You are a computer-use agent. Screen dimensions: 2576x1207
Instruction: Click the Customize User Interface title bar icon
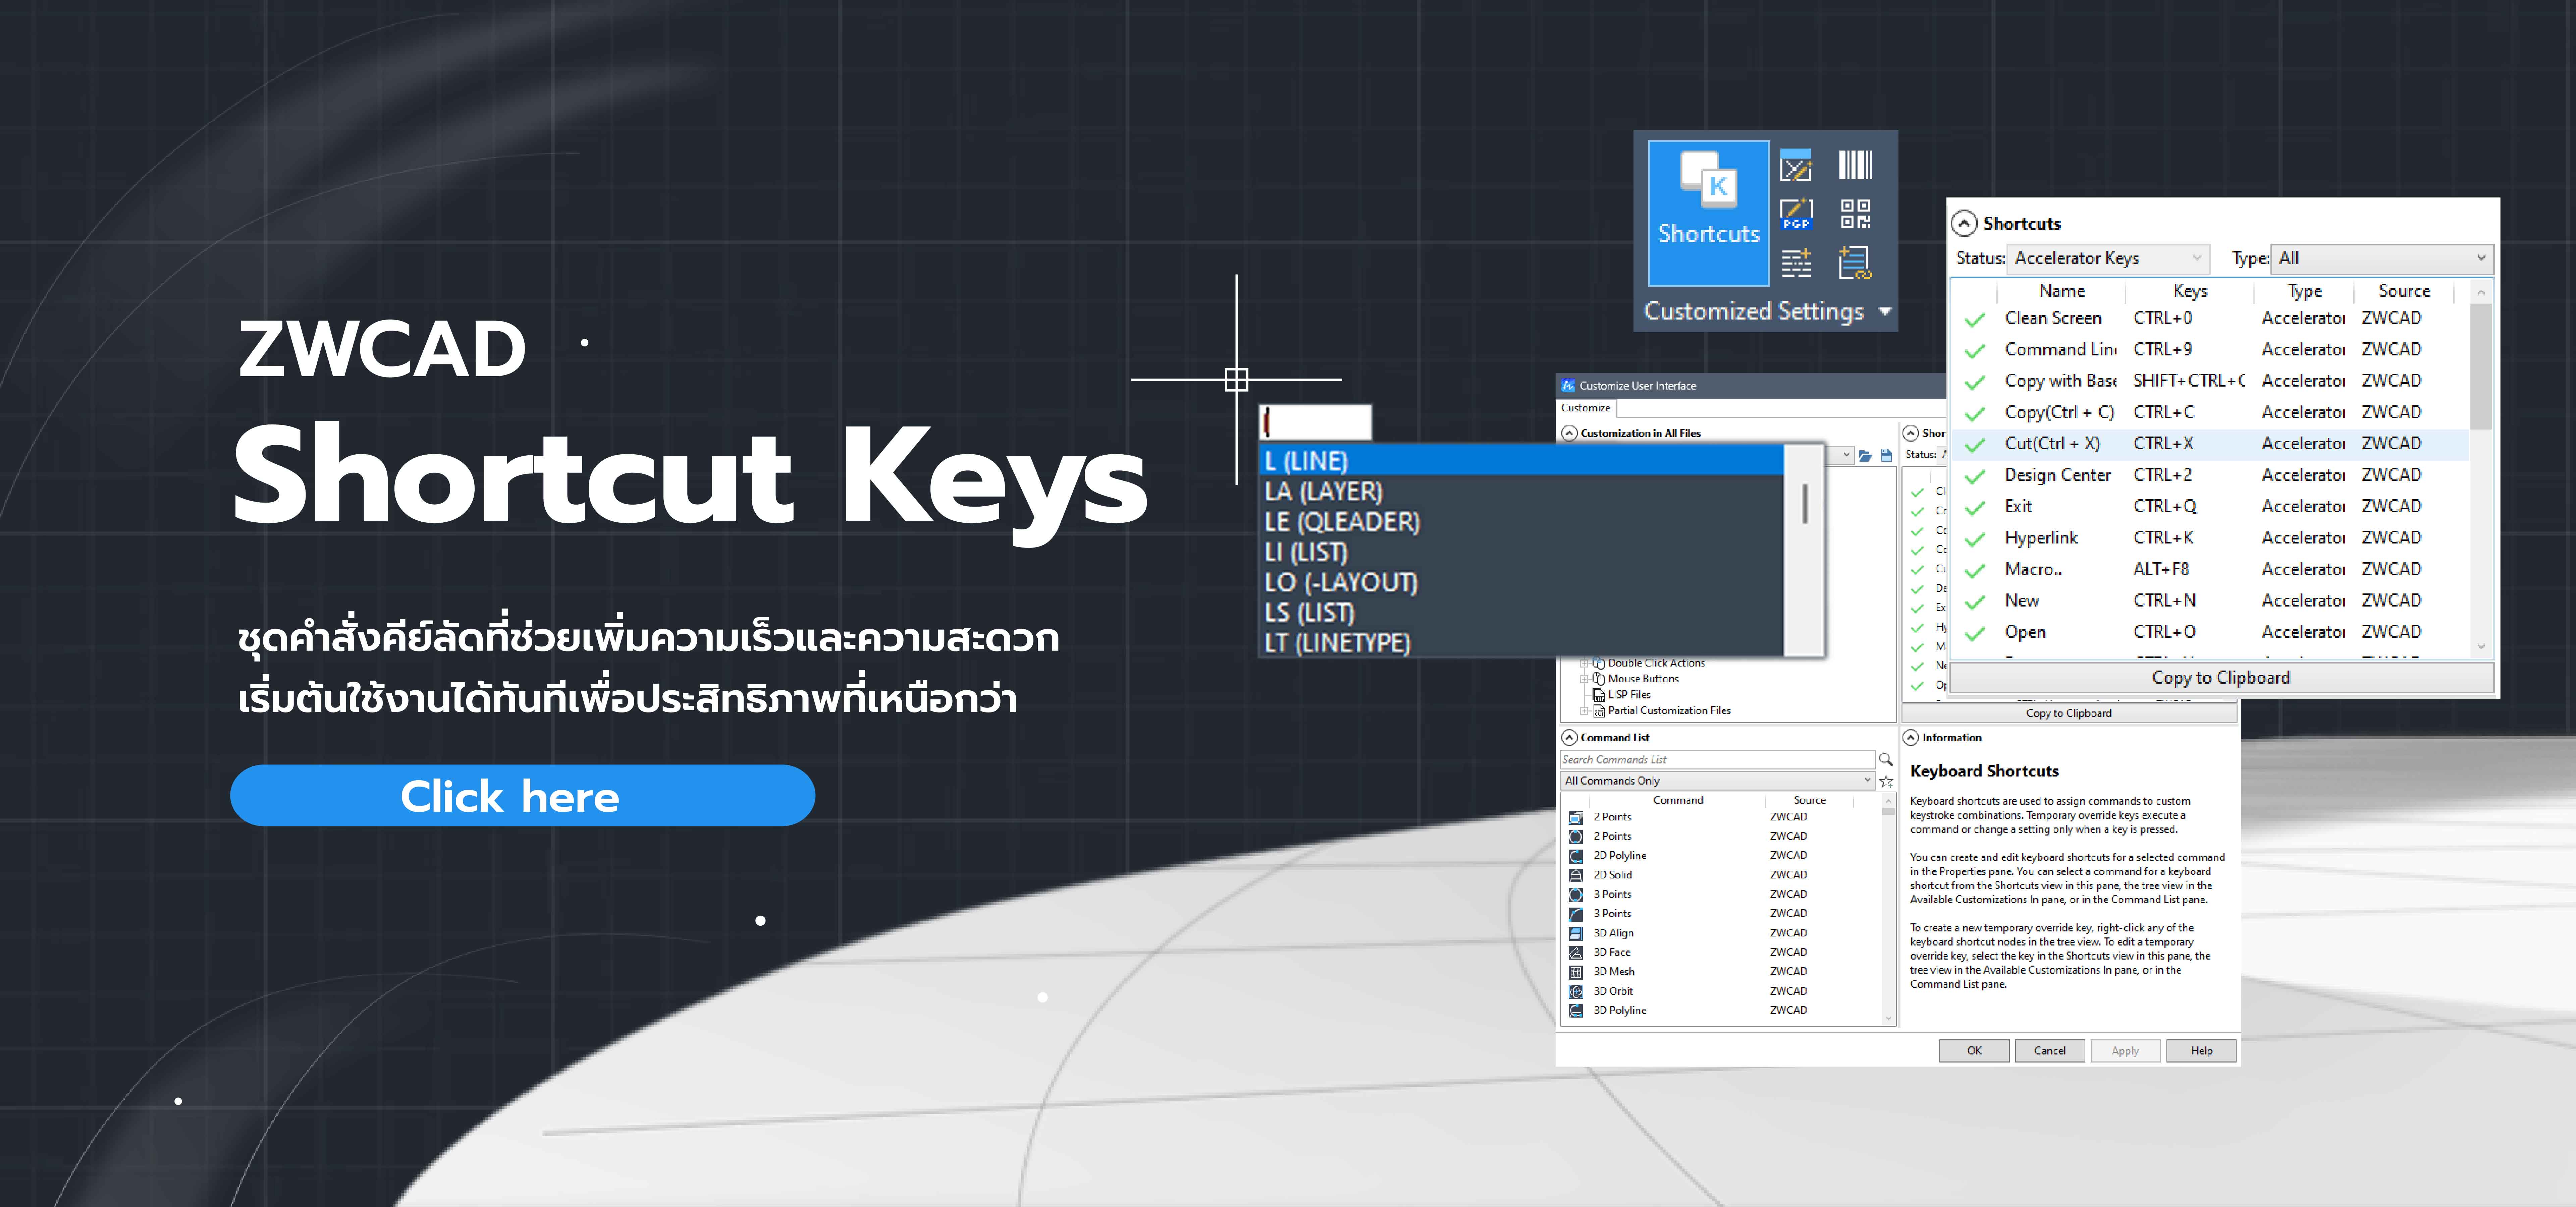tap(1568, 386)
